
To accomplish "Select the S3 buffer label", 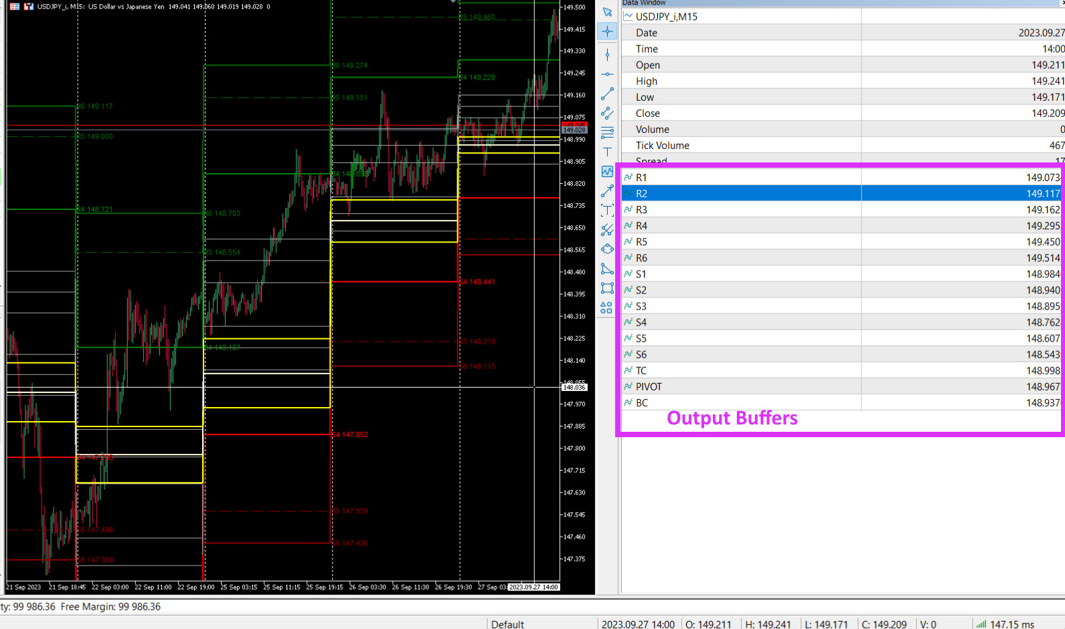I will coord(641,306).
